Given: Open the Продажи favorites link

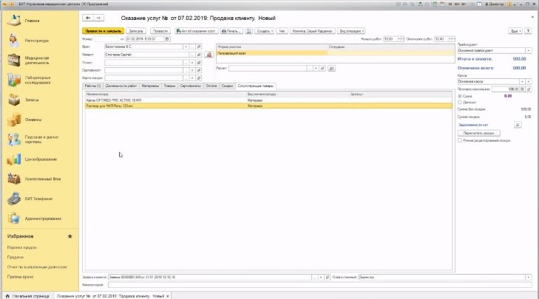Looking at the screenshot, I should (x=16, y=257).
